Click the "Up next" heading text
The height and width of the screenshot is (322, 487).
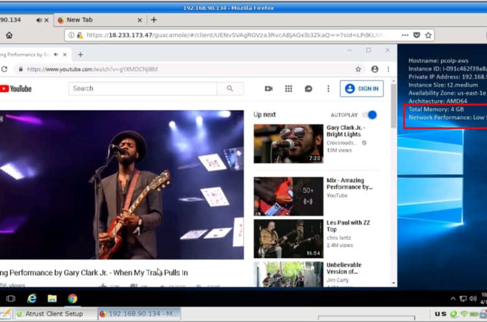coord(265,115)
